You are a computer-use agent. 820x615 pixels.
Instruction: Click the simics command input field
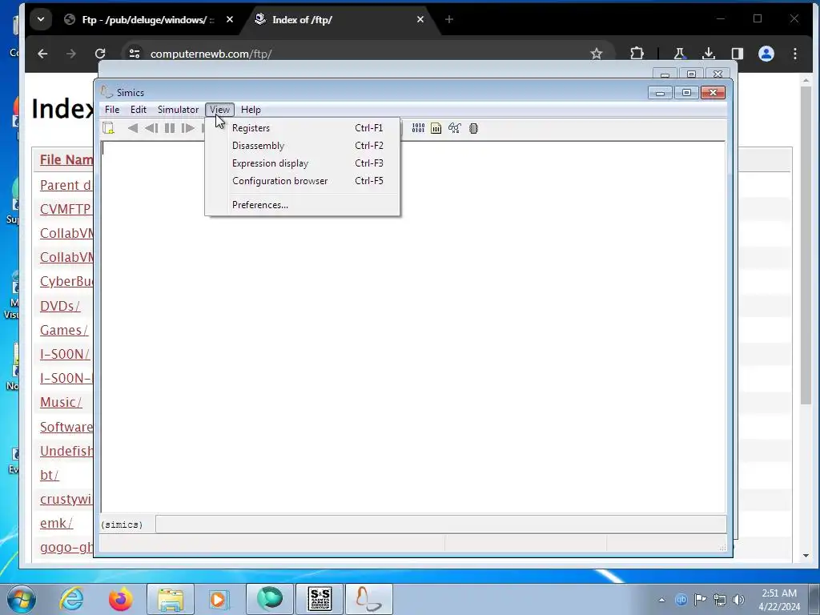click(441, 524)
